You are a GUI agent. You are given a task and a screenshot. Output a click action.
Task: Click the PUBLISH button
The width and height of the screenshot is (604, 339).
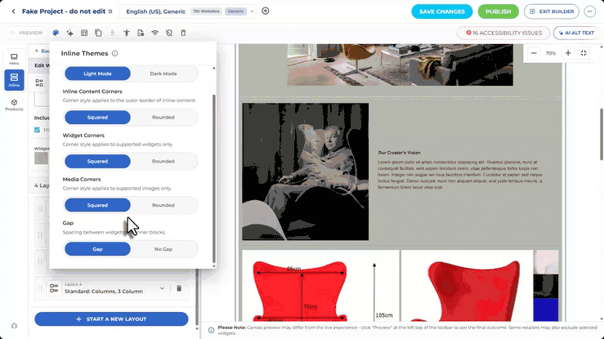[x=498, y=11]
